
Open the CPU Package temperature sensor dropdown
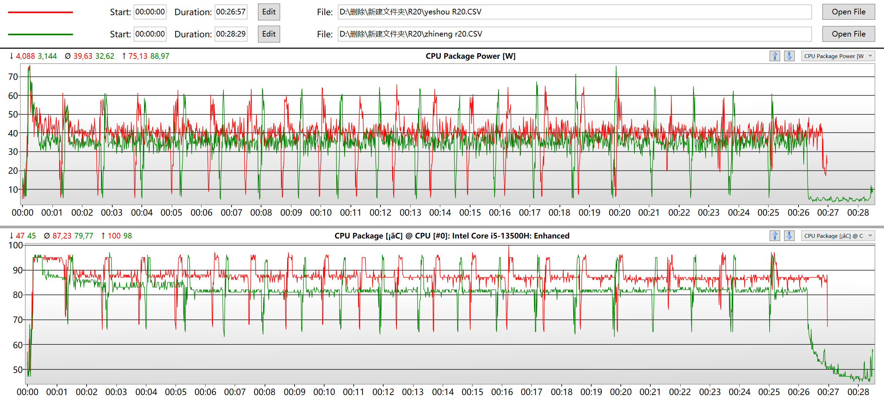click(838, 236)
